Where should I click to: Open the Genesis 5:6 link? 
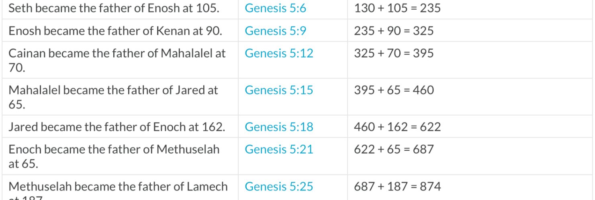275,8
